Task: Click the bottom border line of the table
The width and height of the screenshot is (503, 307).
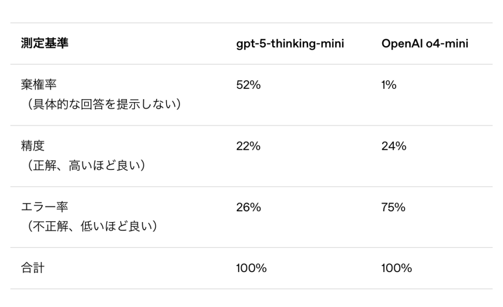Action: coord(251,289)
